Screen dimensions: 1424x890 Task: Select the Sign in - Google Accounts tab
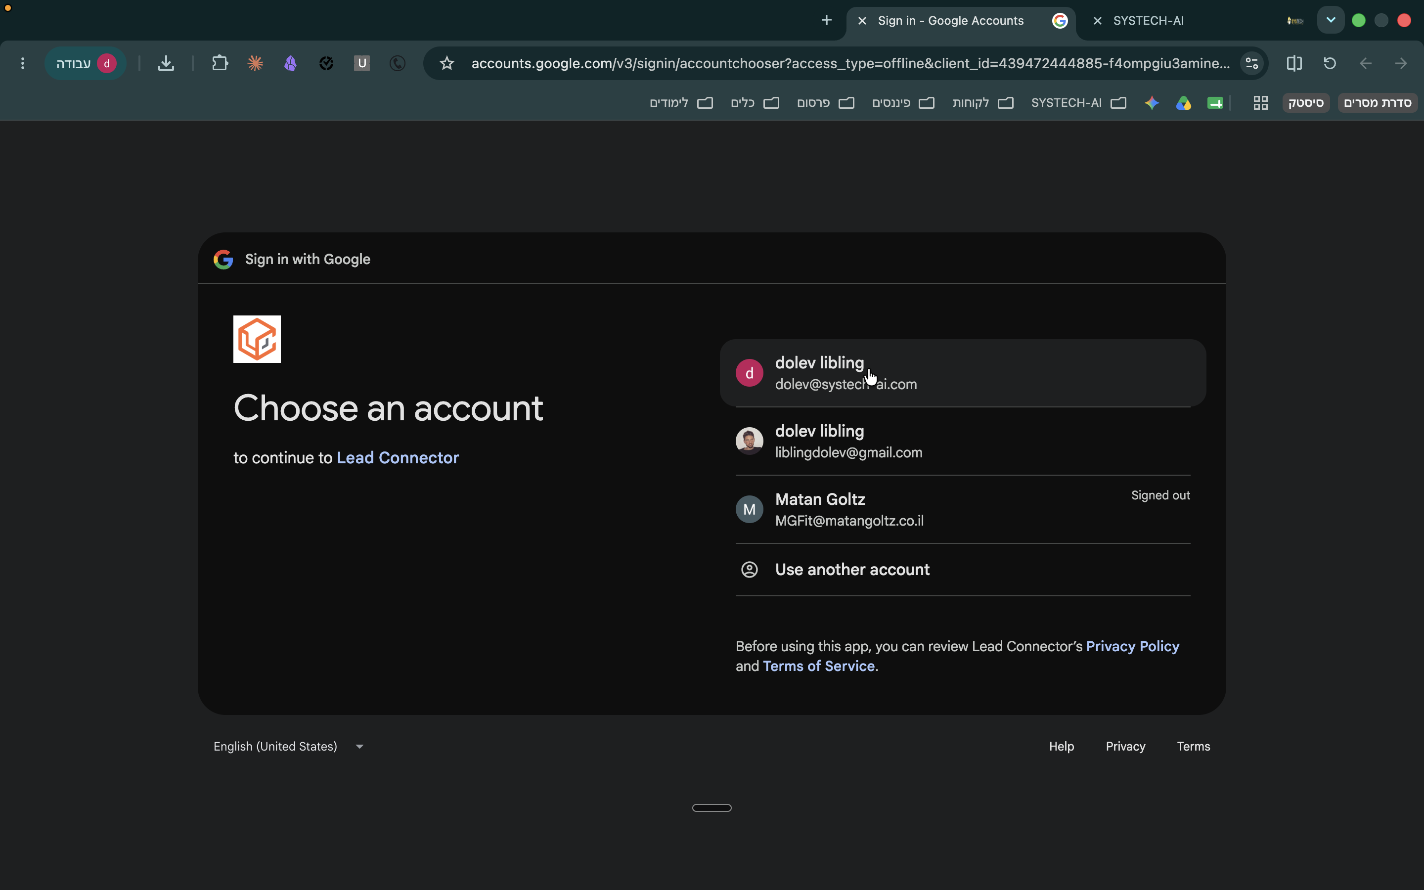(961, 21)
